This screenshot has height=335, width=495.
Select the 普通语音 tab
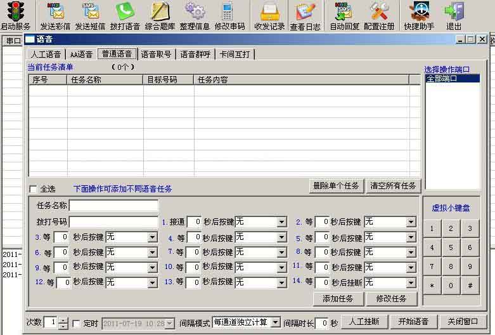coord(117,54)
